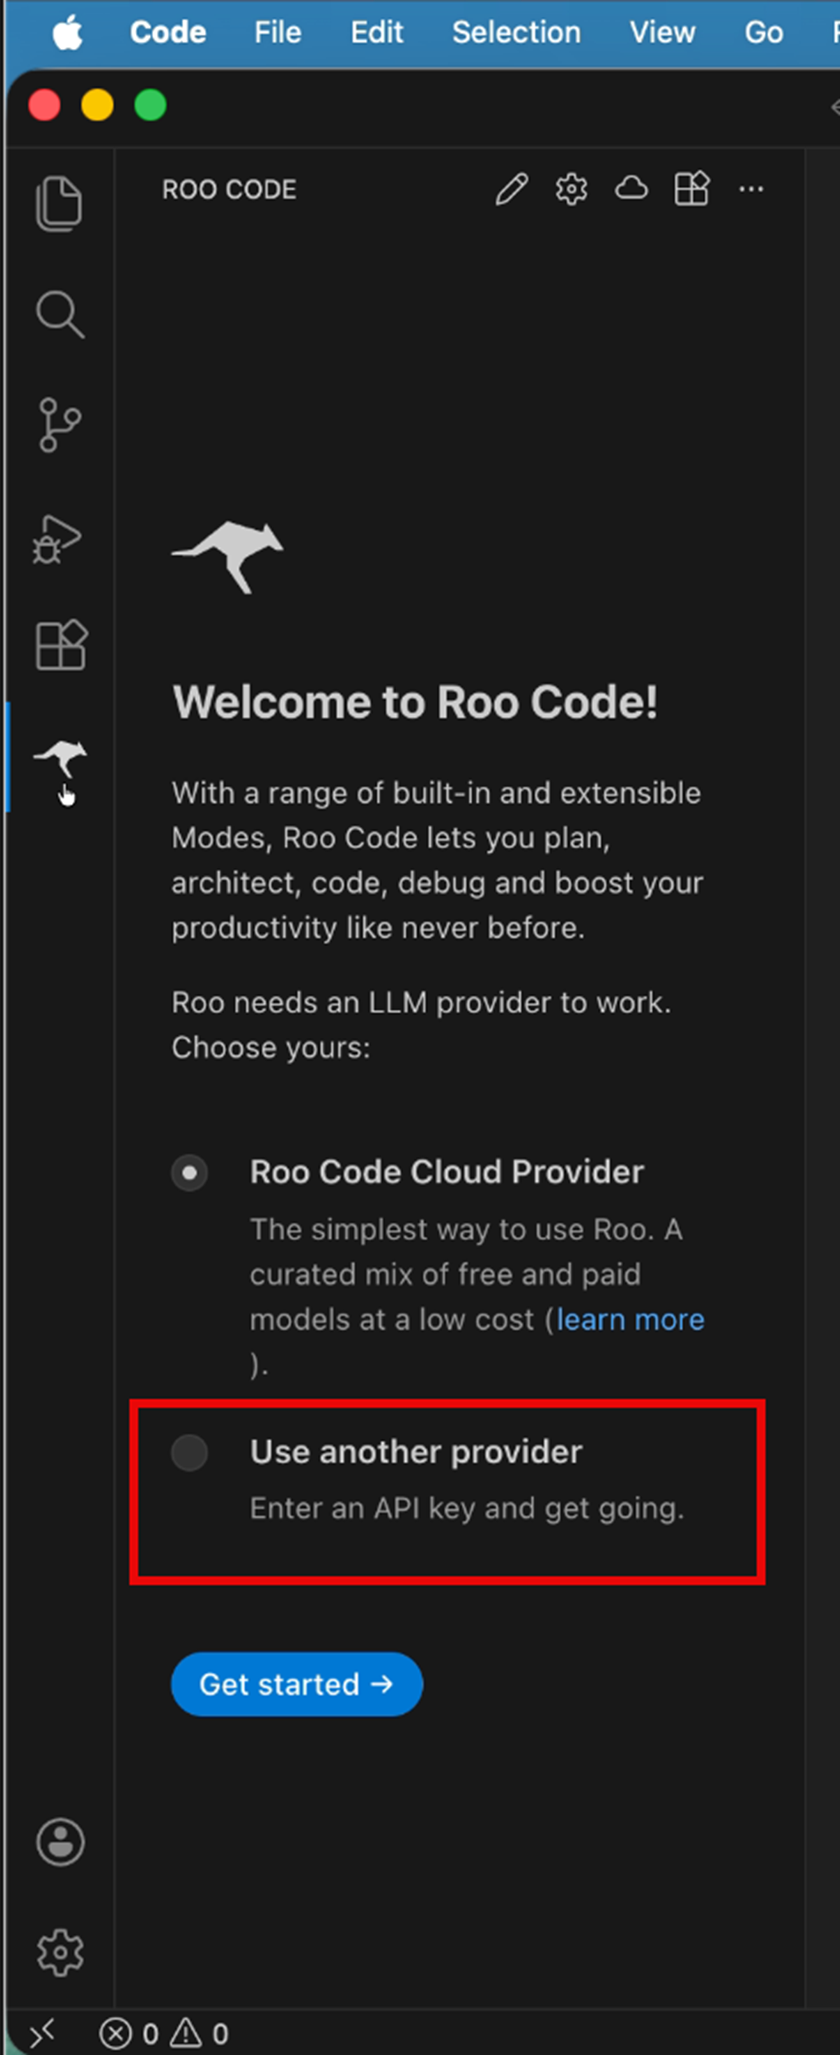Screen dimensions: 840x2055
Task: Open the Manage gear at bottom left
Action: pyautogui.click(x=59, y=1952)
